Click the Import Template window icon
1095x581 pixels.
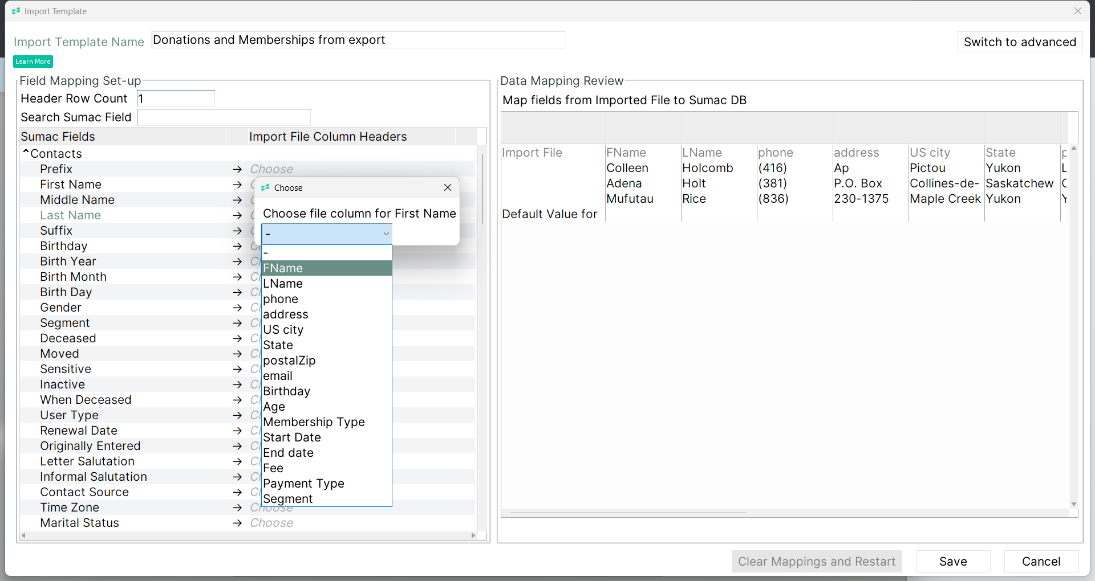tap(16, 11)
